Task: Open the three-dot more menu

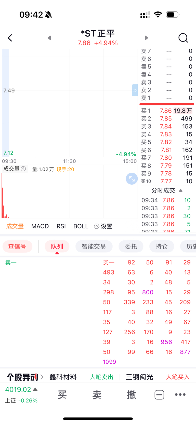Action: coord(180,395)
